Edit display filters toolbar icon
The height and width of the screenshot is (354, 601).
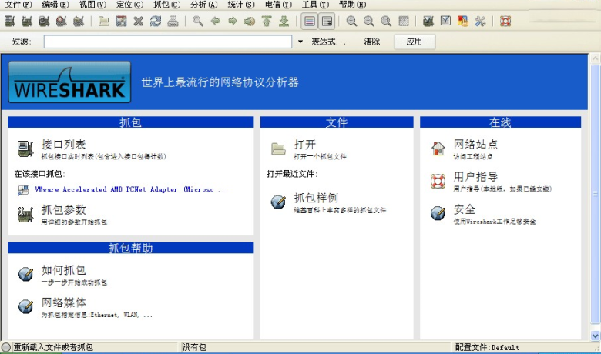(445, 21)
